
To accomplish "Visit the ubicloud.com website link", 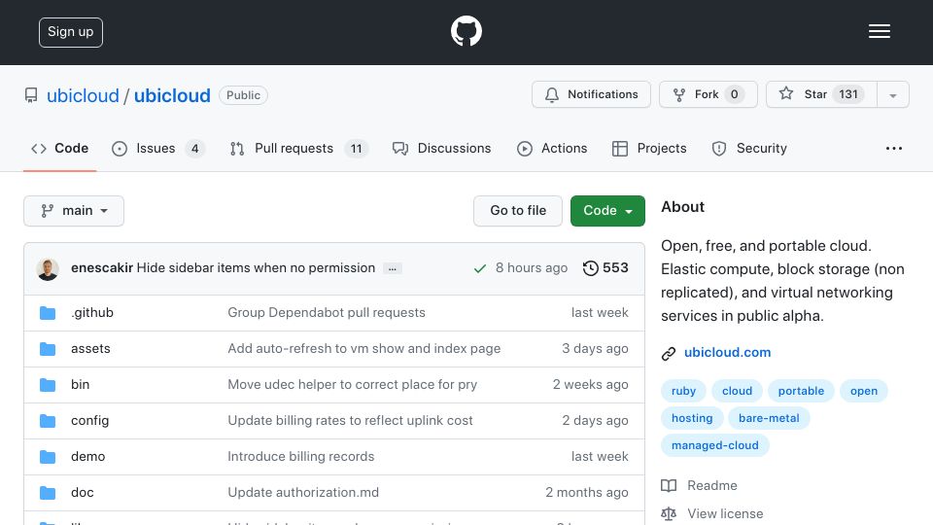I will click(727, 352).
